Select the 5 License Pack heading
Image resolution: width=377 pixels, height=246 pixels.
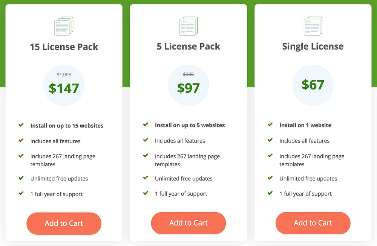(188, 47)
